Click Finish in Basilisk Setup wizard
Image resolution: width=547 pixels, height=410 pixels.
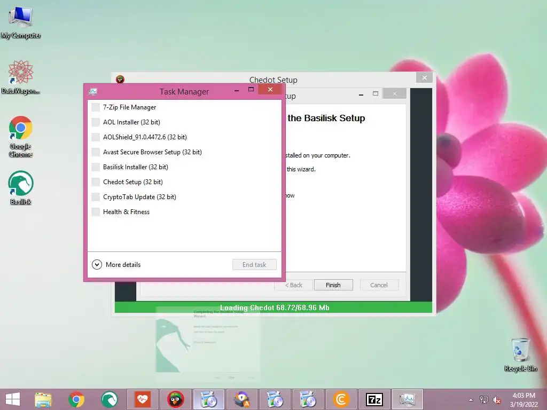(x=333, y=285)
